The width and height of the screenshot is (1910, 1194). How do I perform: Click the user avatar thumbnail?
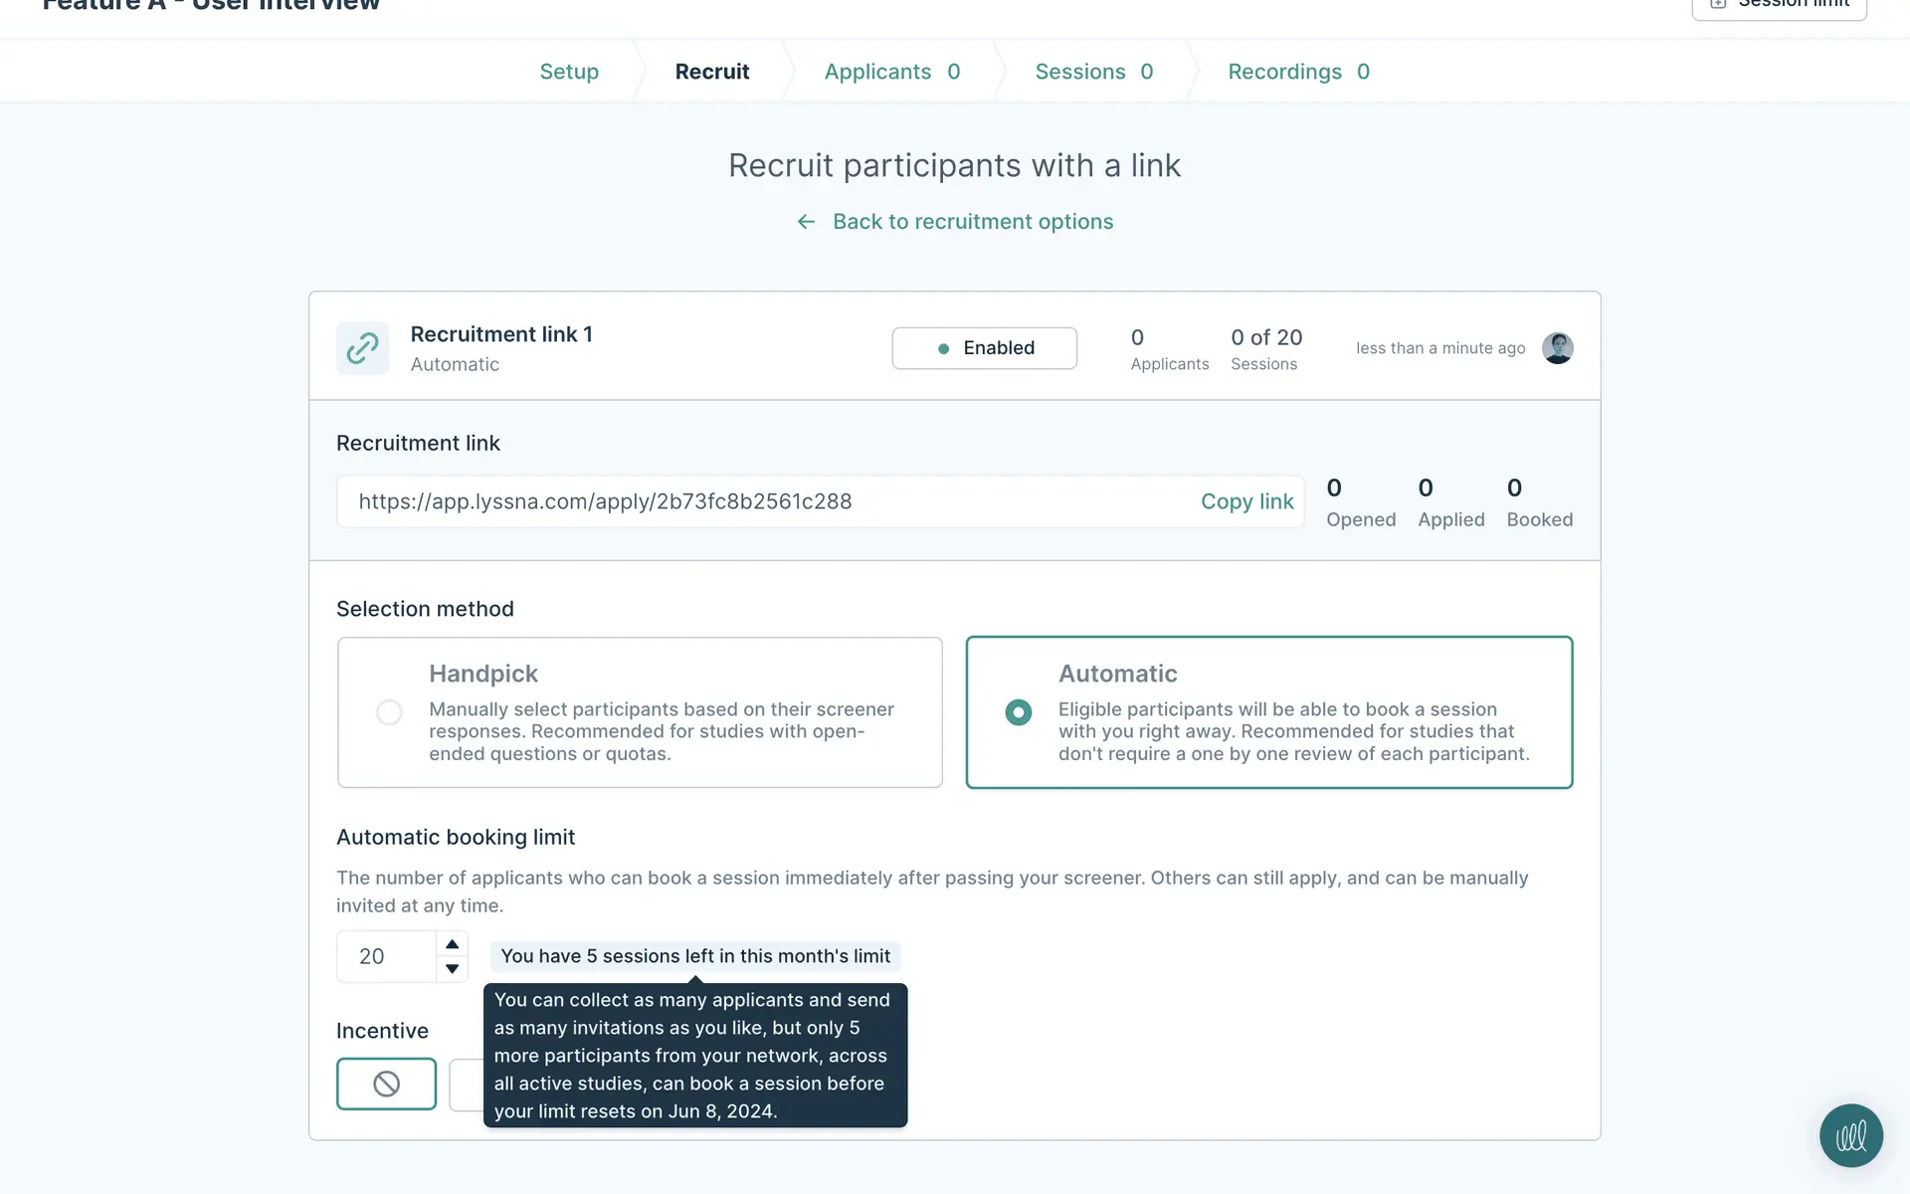point(1557,348)
